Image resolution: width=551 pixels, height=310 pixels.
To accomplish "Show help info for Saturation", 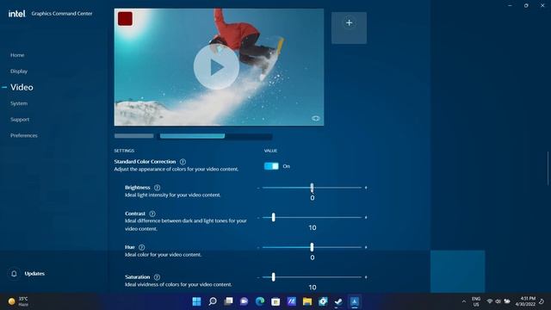I will [157, 277].
